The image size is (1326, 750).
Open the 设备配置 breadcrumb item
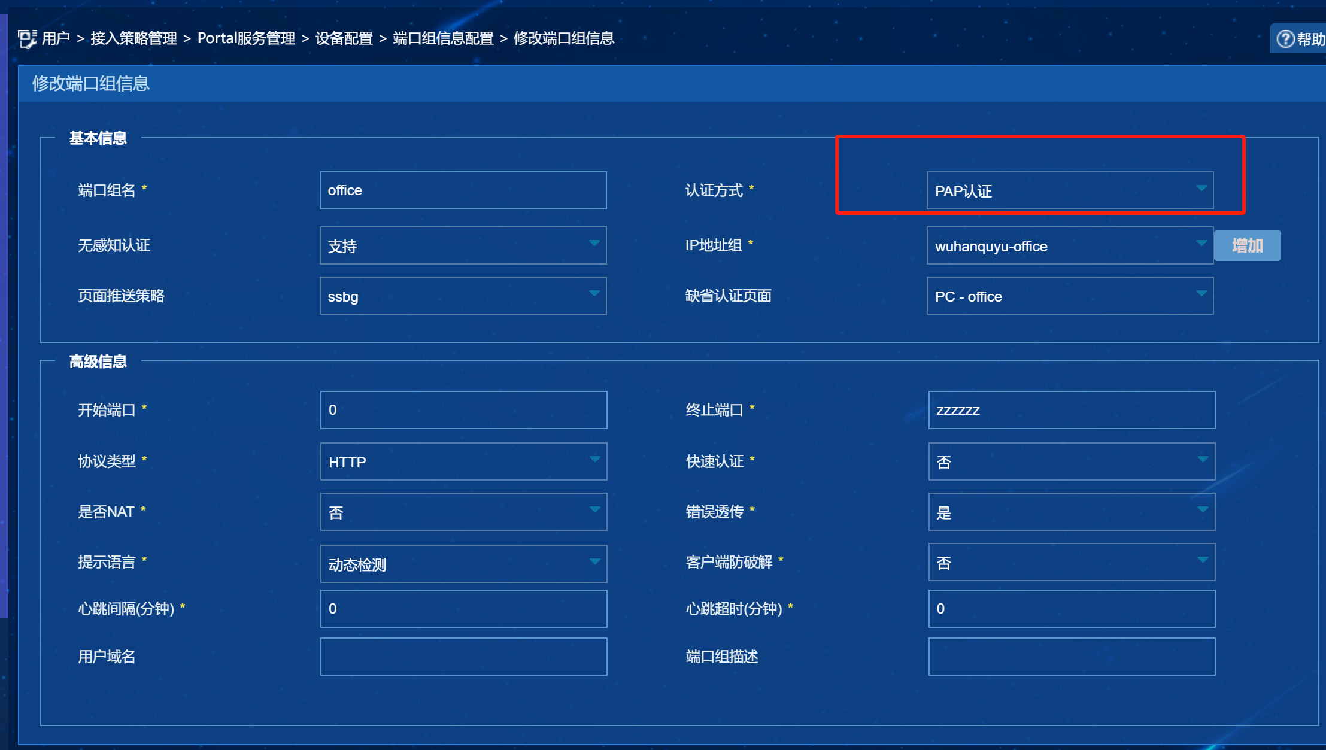coord(344,38)
